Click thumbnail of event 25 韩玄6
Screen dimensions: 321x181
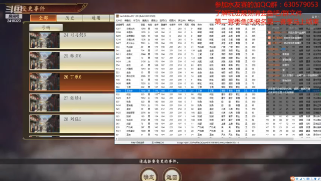click(x=45, y=61)
